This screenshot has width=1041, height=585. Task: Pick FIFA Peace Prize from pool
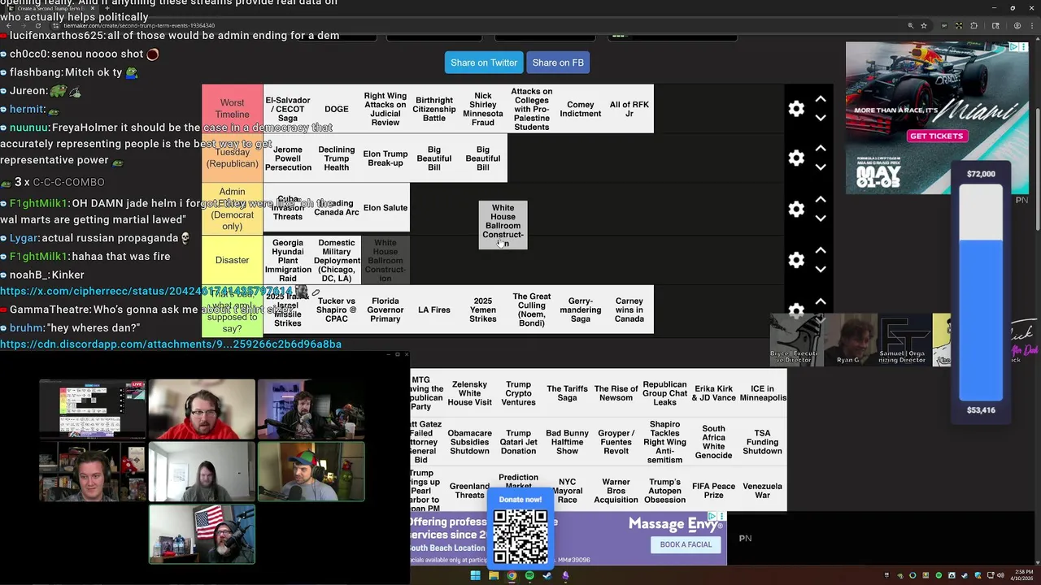pyautogui.click(x=713, y=491)
